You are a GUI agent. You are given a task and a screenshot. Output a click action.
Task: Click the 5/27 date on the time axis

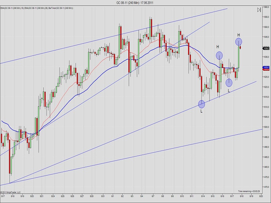point(82,196)
